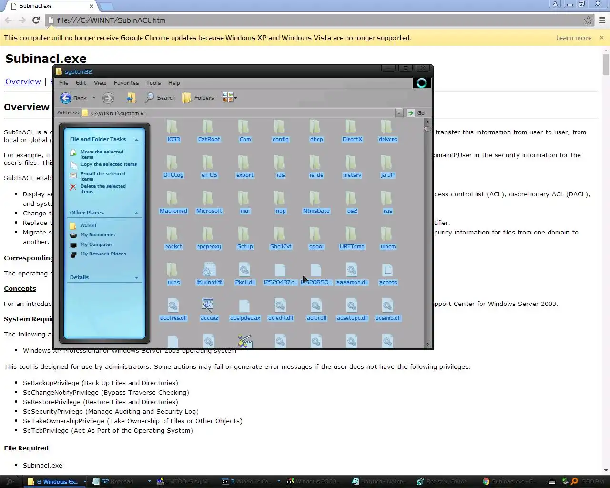The height and width of the screenshot is (488, 610).
Task: Select the wins folder icon
Action: (x=173, y=270)
